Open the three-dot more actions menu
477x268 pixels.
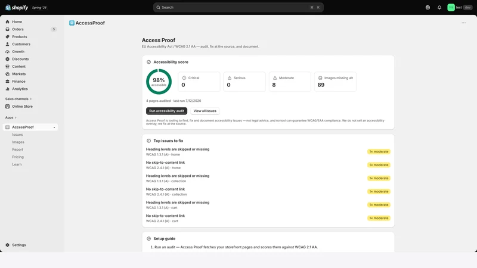tap(463, 23)
